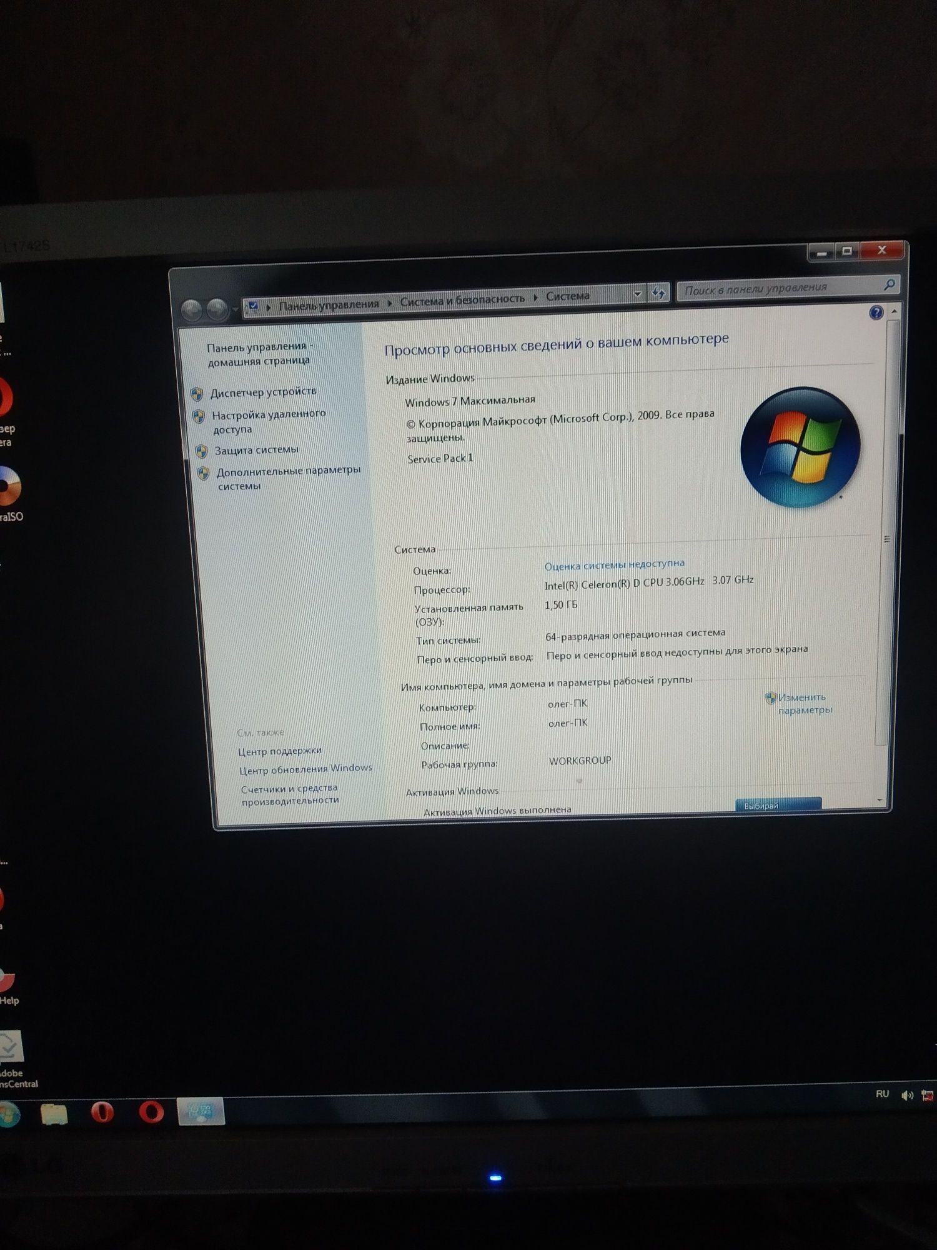This screenshot has width=937, height=1250.
Task: Select 1,50 ГБ memory value
Action: tap(561, 604)
